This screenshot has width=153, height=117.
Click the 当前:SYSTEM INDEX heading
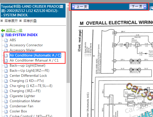tap(21, 35)
